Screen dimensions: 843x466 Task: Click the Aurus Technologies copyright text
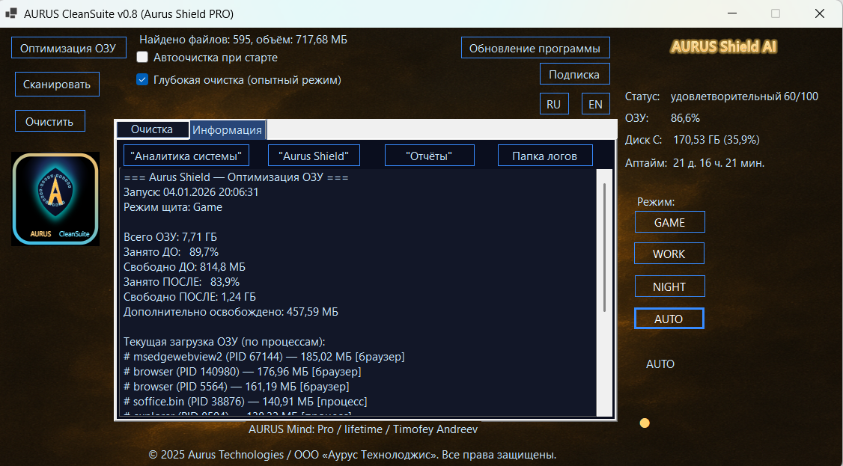coord(352,455)
